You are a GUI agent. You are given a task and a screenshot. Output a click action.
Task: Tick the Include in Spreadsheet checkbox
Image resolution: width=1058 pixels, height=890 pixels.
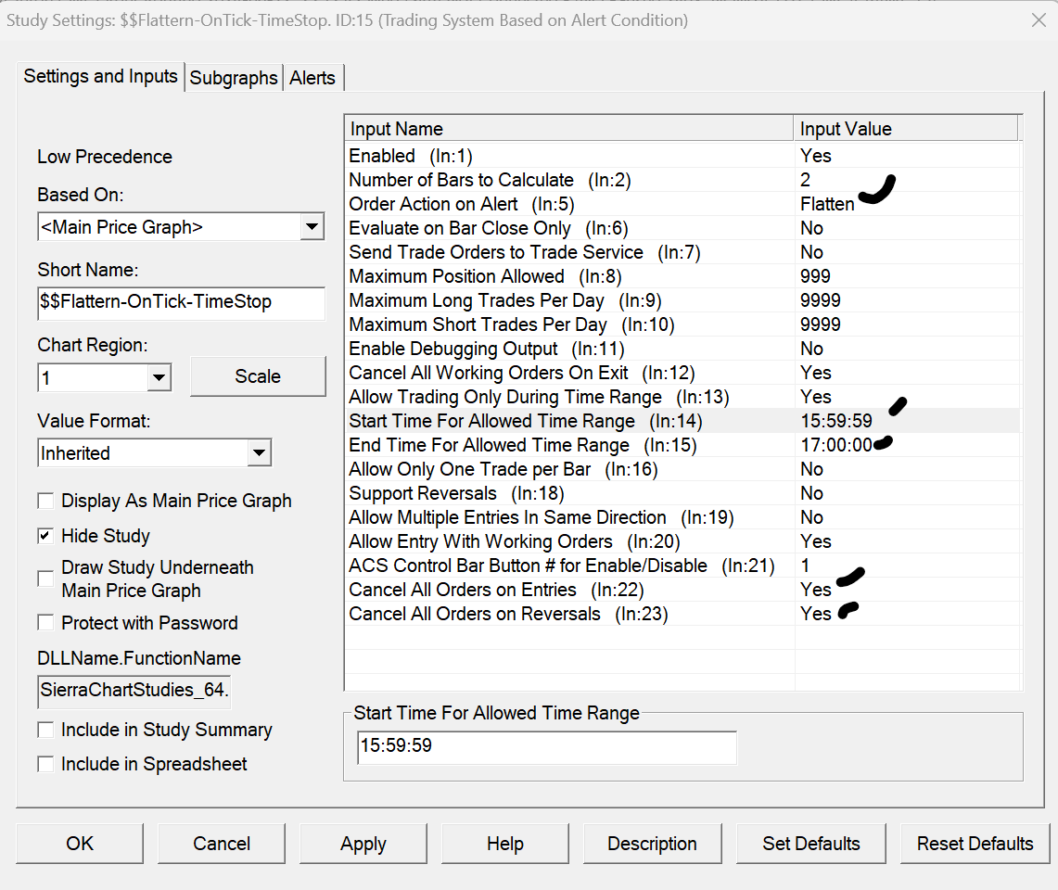tap(45, 764)
